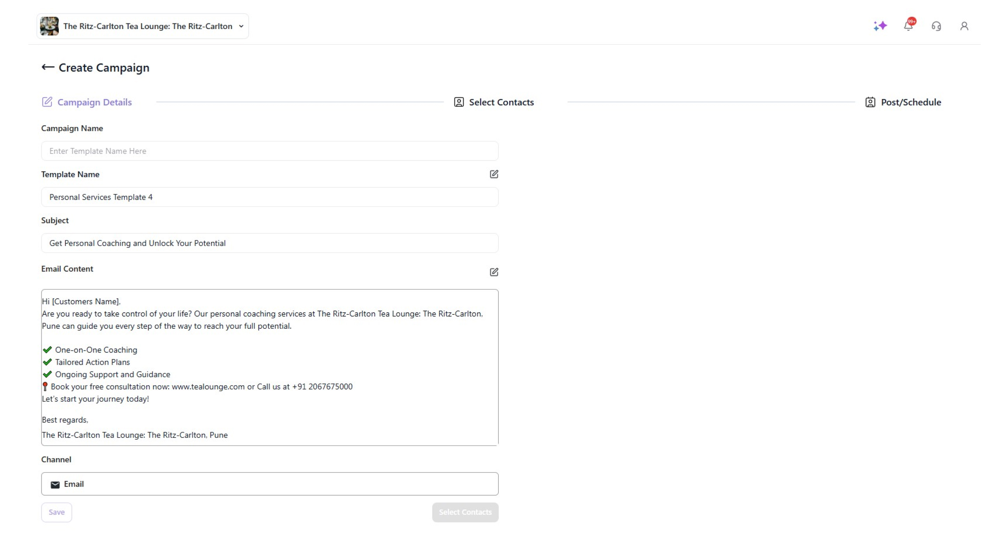
Task: Open the notifications bell
Action: tap(908, 26)
